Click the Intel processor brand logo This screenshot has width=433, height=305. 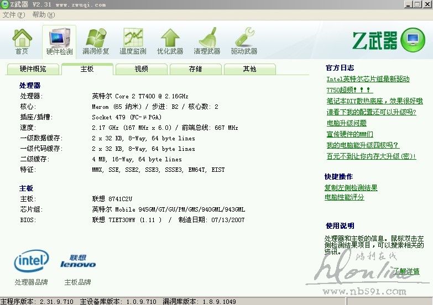click(x=31, y=261)
